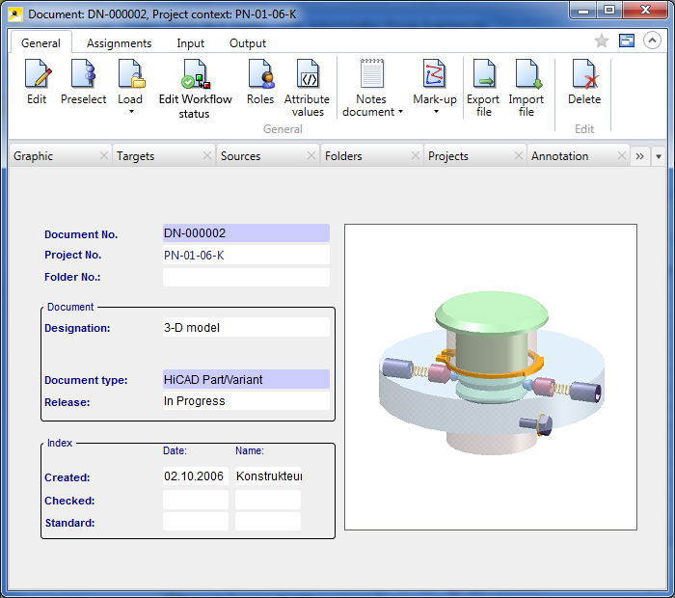The width and height of the screenshot is (675, 598).
Task: Add to favorites with star icon
Action: coord(602,41)
